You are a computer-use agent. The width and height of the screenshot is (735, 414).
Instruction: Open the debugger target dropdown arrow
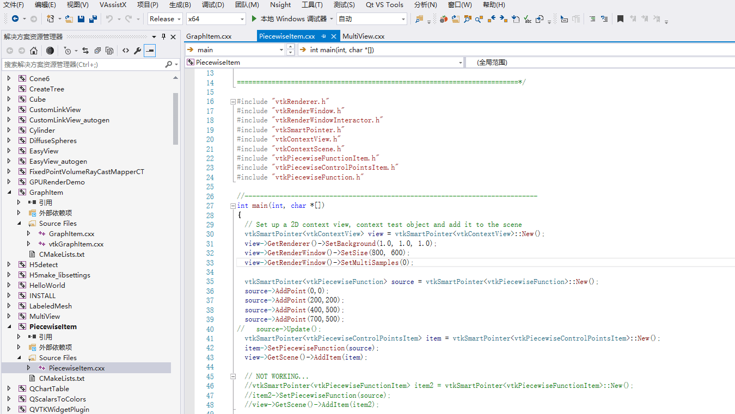pos(332,18)
